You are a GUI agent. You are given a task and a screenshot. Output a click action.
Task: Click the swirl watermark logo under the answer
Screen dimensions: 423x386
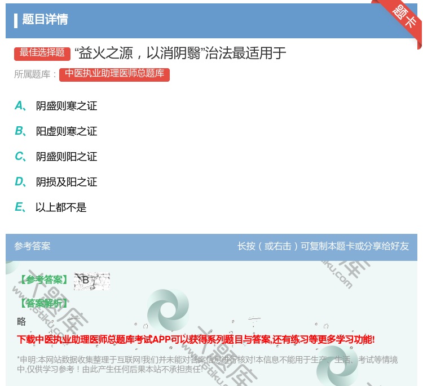coord(168,310)
